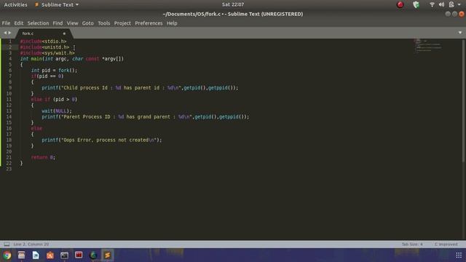Screen dimensions: 466x262
Task: Click 'Parent Process ID' printf line
Action: click(x=146, y=117)
